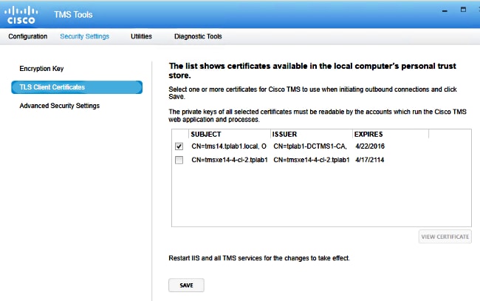Screen dimensions: 480x301
Task: Open Advanced Security Settings page
Action: click(60, 106)
